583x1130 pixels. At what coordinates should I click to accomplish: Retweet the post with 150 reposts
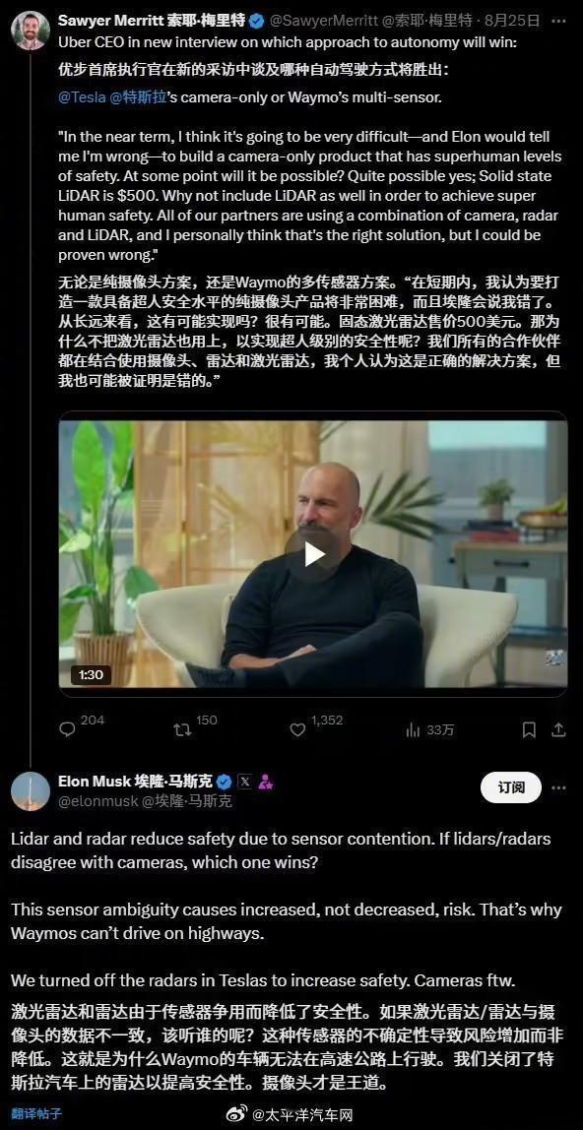point(182,730)
